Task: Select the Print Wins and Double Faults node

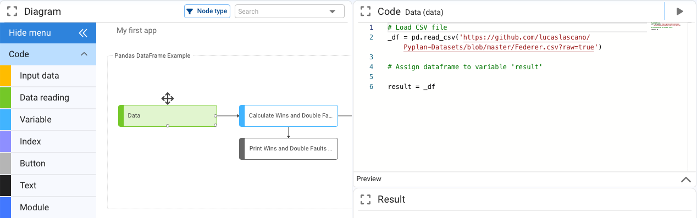Action: pos(289,149)
